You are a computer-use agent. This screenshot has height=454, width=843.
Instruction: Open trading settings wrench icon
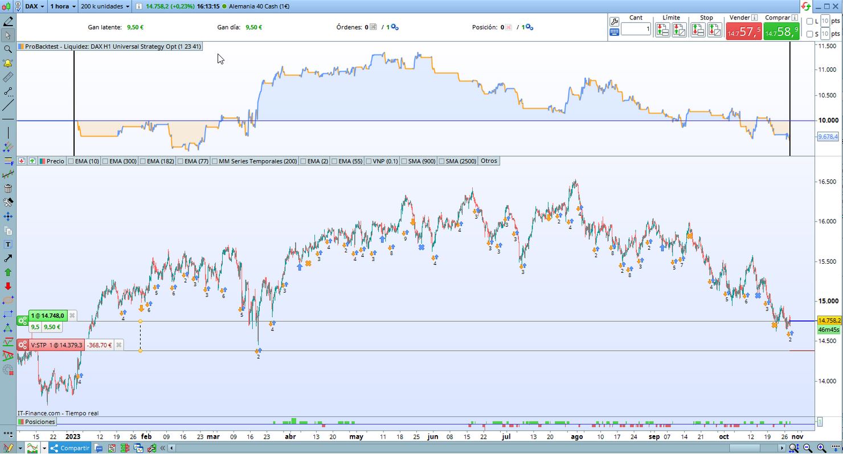pyautogui.click(x=614, y=21)
